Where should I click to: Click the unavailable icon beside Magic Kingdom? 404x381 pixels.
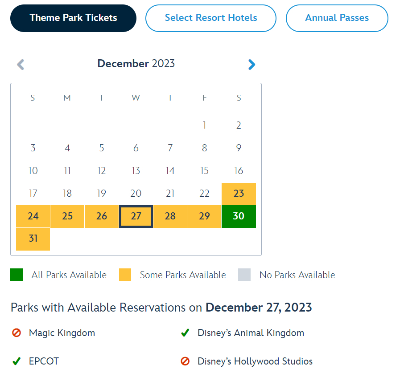16,333
